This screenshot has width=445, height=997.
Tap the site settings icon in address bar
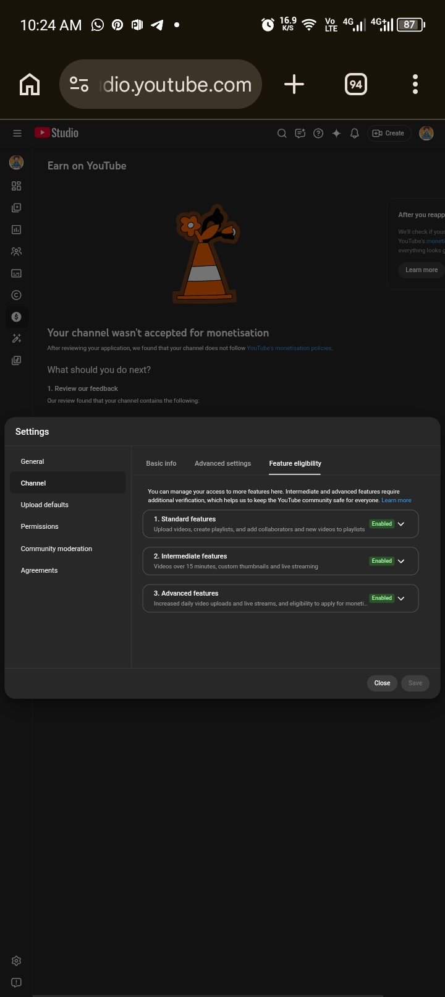[79, 84]
